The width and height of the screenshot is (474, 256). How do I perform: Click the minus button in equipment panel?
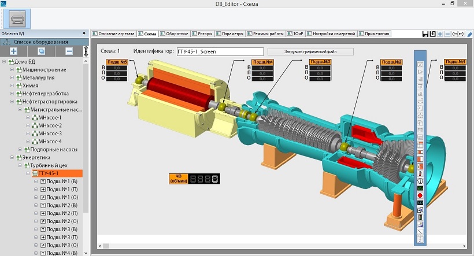coord(69,51)
